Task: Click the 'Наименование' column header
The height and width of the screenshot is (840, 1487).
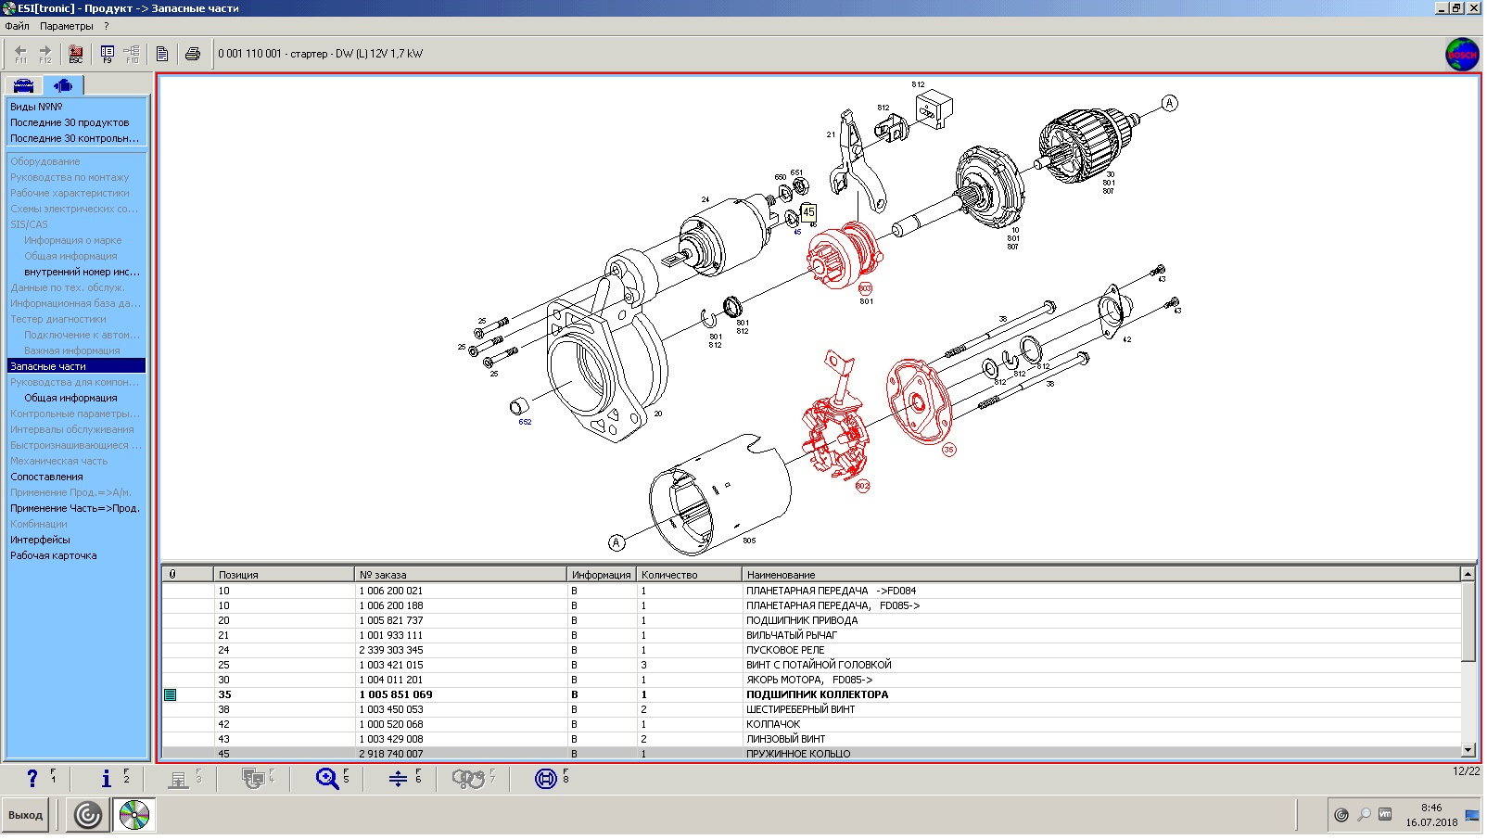Action: 1101,575
